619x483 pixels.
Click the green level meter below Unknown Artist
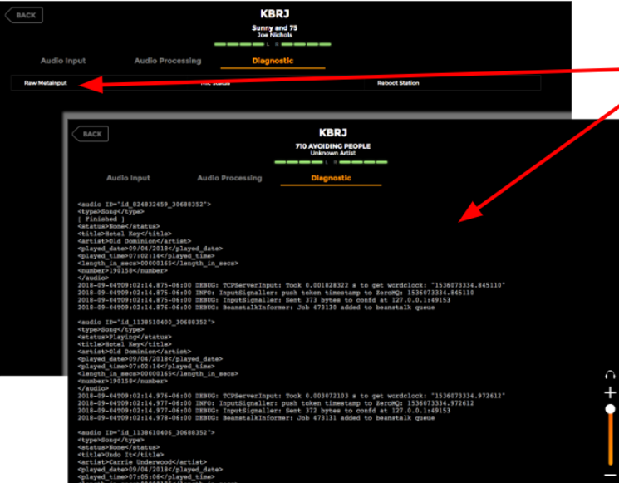(331, 162)
